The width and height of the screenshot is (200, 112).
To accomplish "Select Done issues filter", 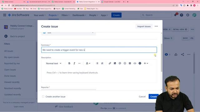I will point(10,76).
